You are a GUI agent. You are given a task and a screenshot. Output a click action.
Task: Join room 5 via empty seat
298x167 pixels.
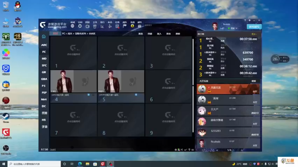click(x=133, y=81)
